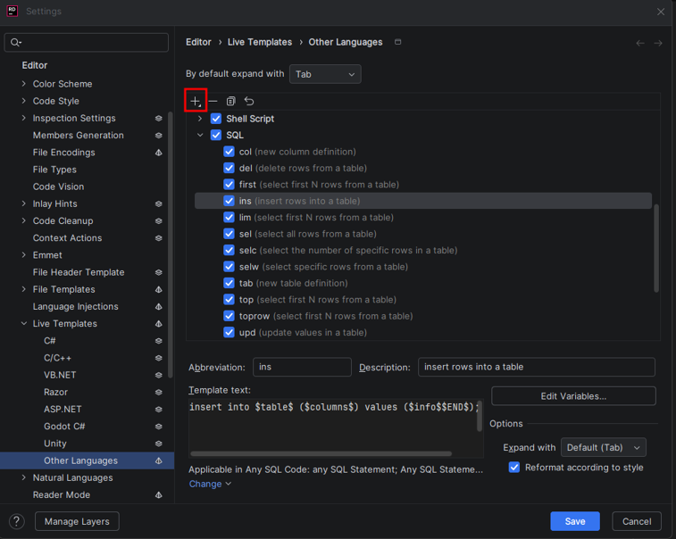Click the Description input field

point(537,367)
